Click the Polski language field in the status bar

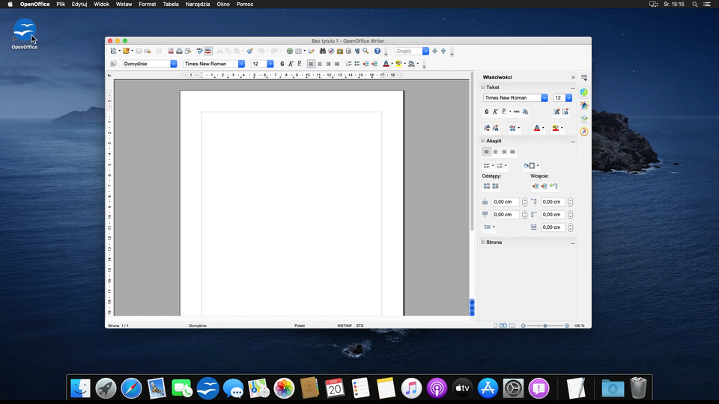click(x=300, y=325)
